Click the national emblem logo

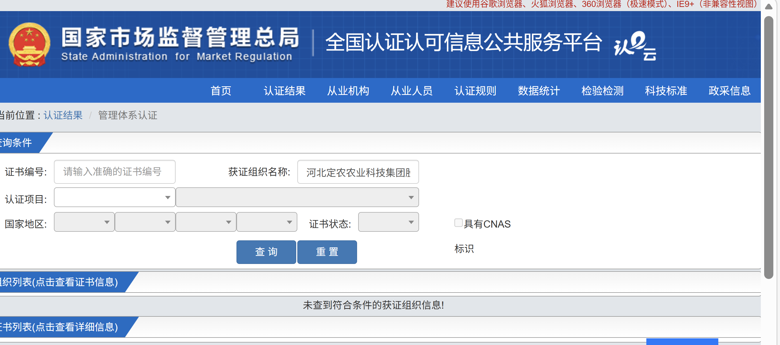(29, 44)
